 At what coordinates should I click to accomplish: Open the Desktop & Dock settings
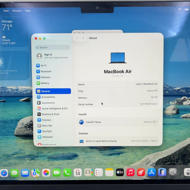[48, 114]
